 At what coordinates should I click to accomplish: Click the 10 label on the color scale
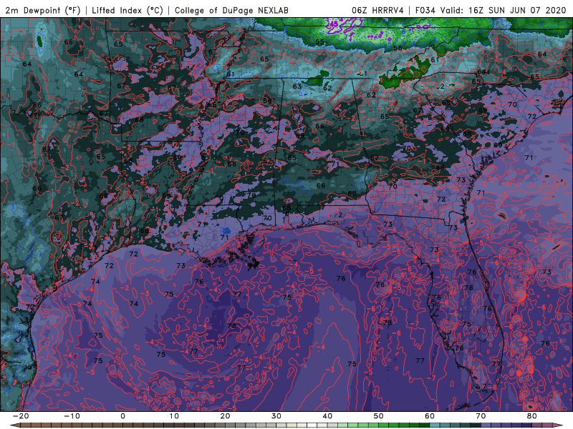click(174, 416)
